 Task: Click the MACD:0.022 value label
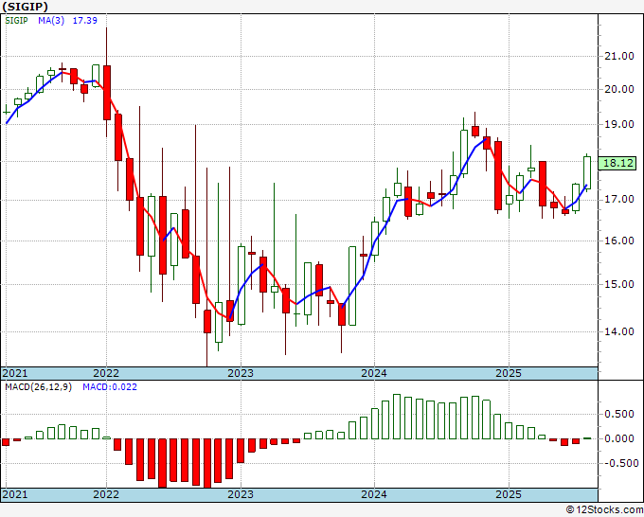click(x=110, y=387)
